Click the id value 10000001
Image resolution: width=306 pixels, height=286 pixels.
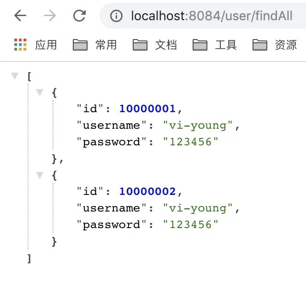147,109
